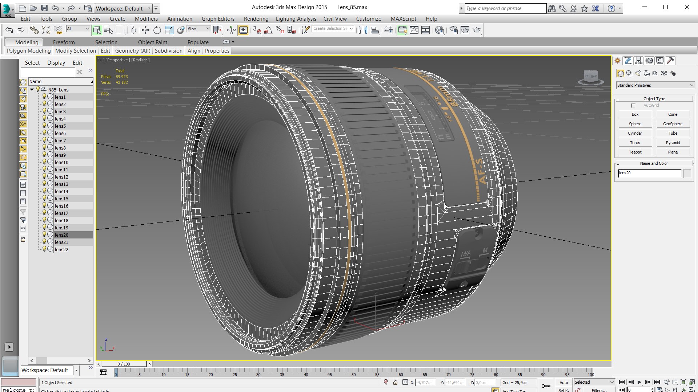Switch to Motion command panel

649,61
